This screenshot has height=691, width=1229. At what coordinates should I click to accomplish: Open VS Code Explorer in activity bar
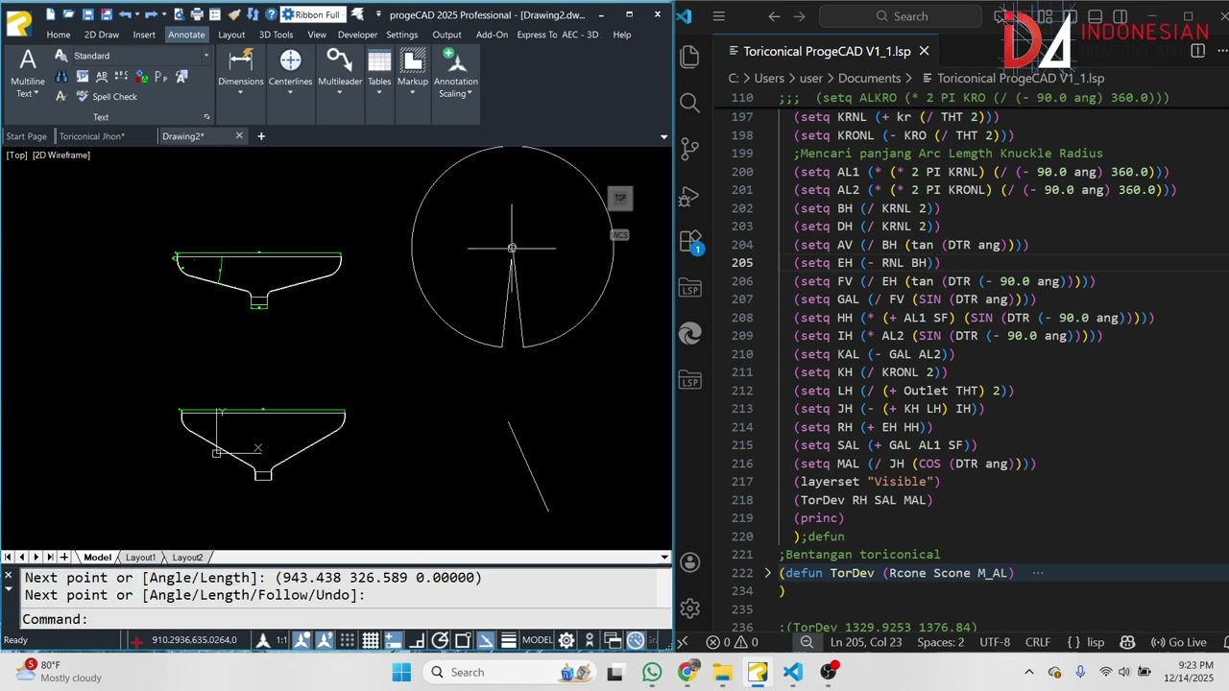click(689, 58)
